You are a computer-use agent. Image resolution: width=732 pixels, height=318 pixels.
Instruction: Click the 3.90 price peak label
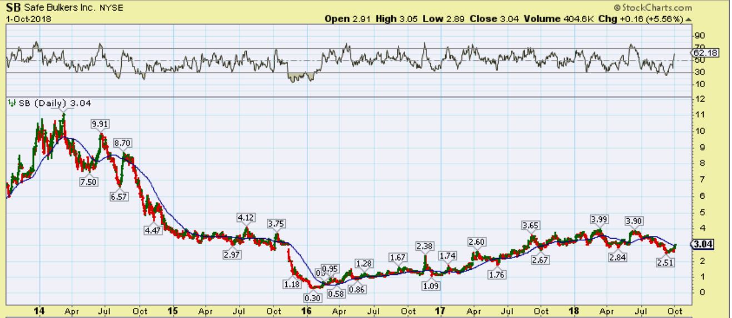click(x=634, y=221)
